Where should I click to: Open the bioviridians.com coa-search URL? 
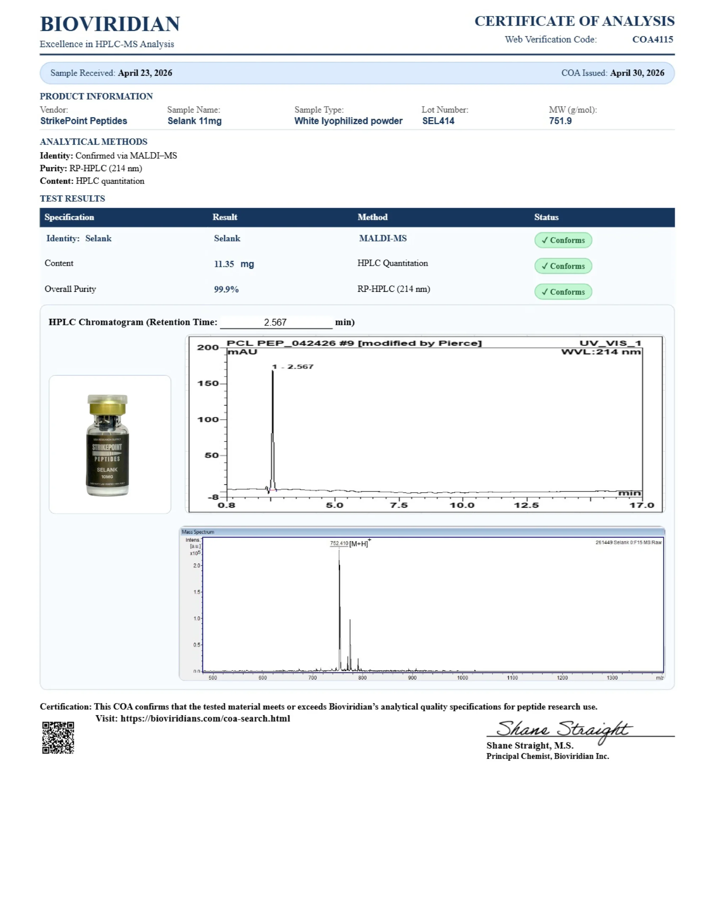205,718
